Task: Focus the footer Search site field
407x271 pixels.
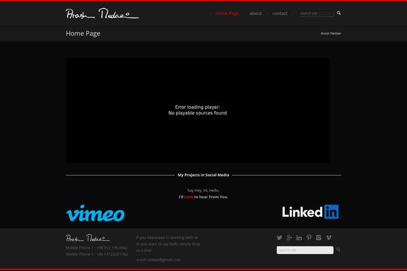Action: 305,250
